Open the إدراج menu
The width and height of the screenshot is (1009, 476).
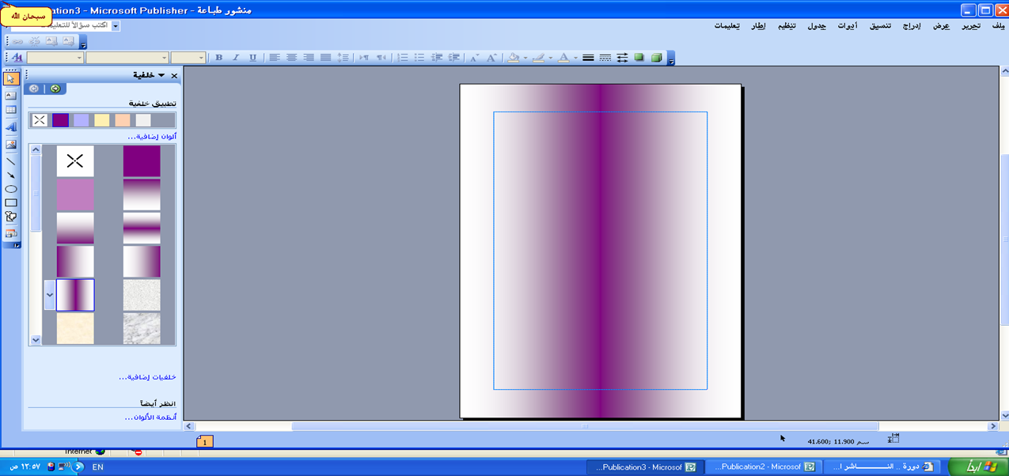coord(912,26)
